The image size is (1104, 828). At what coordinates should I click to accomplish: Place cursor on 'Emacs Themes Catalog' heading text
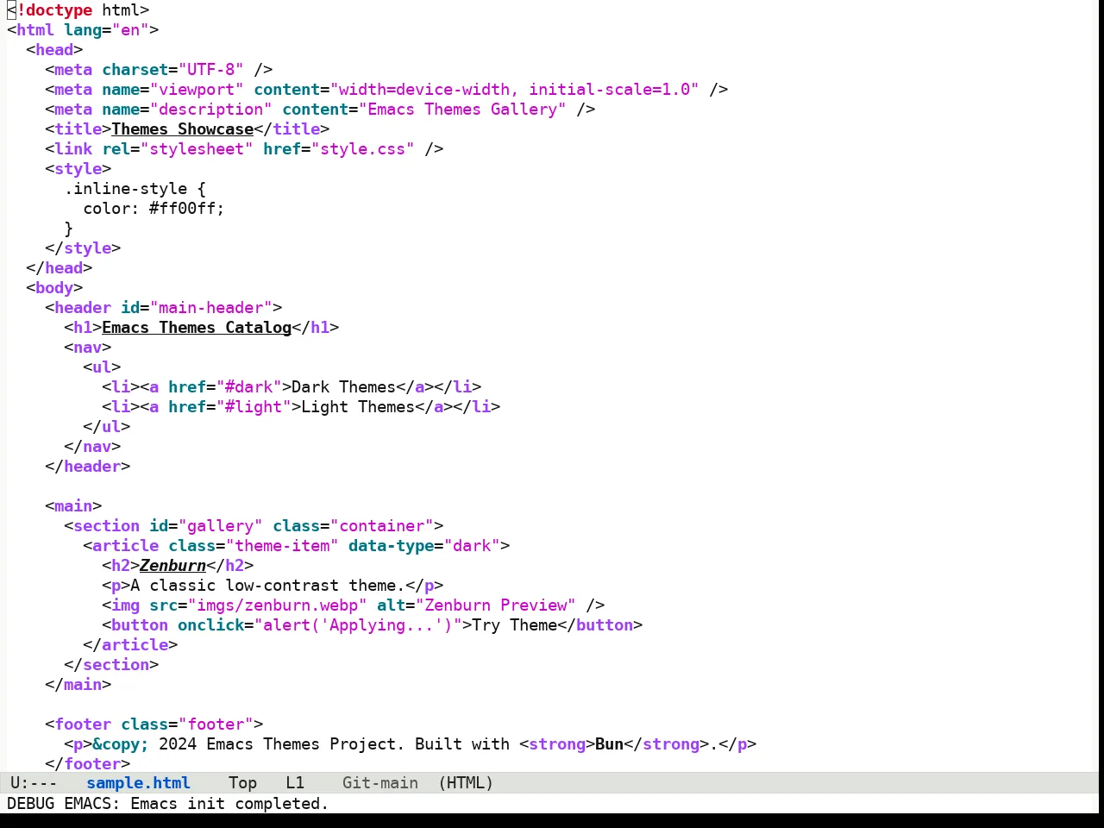197,328
